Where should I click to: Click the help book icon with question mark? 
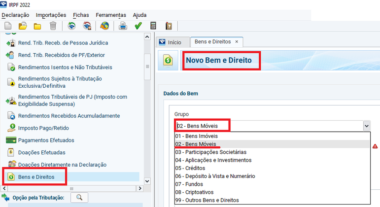point(169,26)
